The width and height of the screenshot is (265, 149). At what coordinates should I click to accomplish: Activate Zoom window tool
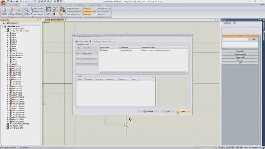tap(26, 12)
